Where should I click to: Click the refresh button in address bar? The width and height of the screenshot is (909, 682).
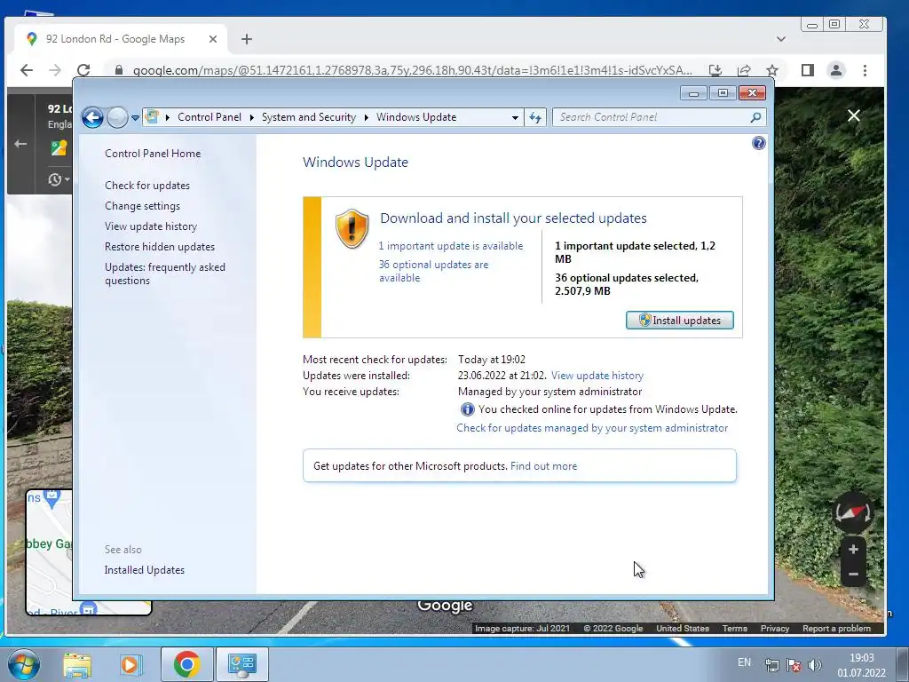[535, 118]
